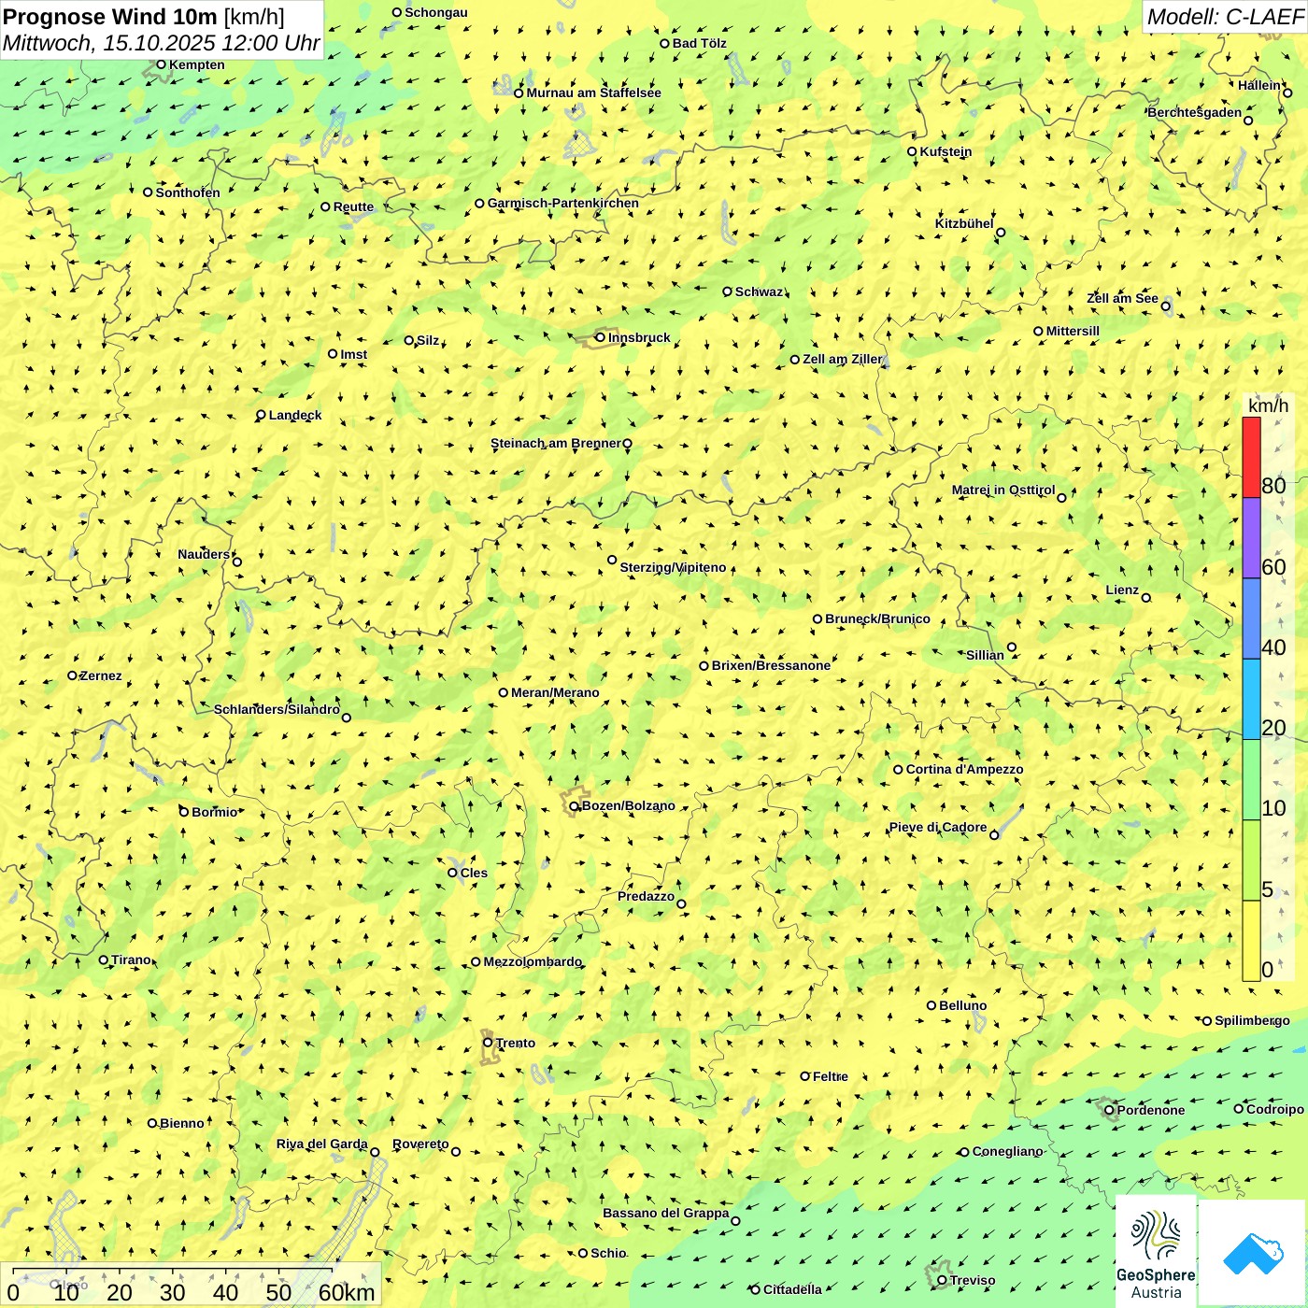
Task: Click the Zell am See label
Action: click(1122, 298)
